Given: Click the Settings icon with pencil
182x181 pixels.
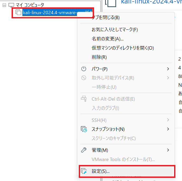Looking at the screenshot, I should pos(84,171).
